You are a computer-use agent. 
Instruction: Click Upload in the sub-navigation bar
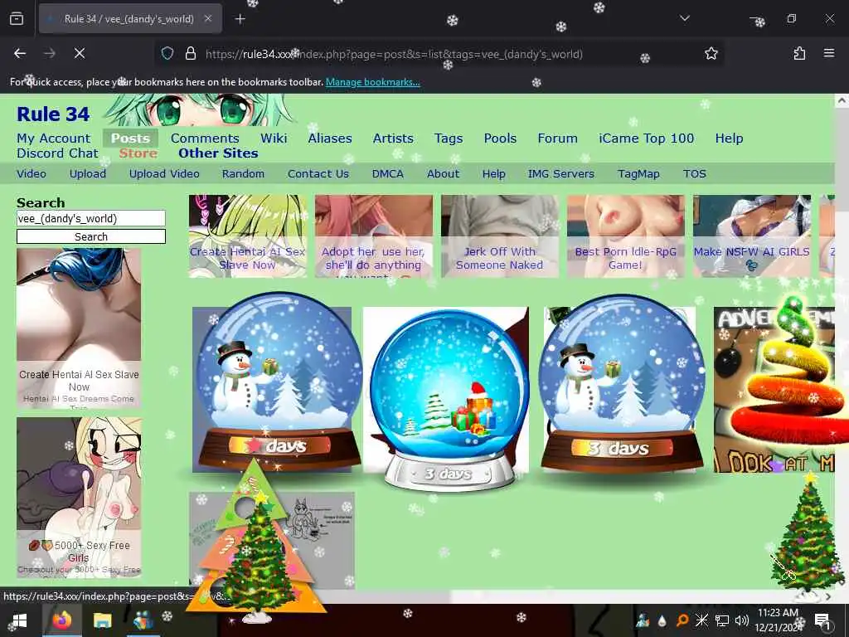[88, 174]
